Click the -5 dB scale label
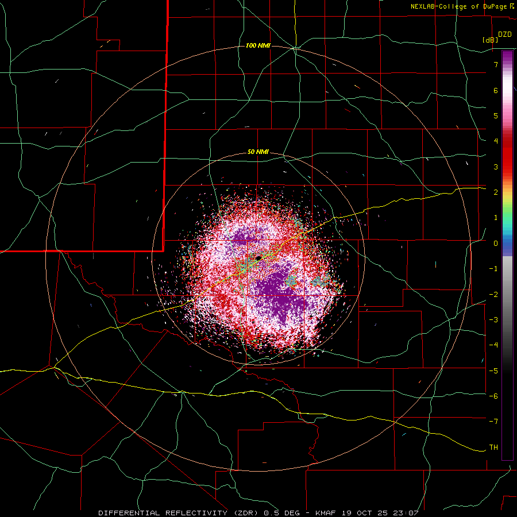Screen dimensions: 517x517 tap(493, 371)
